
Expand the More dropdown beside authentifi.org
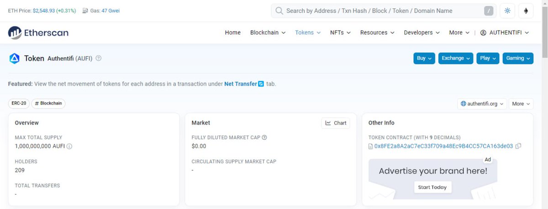pyautogui.click(x=521, y=104)
